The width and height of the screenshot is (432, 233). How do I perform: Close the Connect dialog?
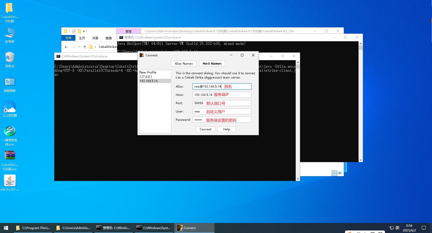(x=253, y=55)
